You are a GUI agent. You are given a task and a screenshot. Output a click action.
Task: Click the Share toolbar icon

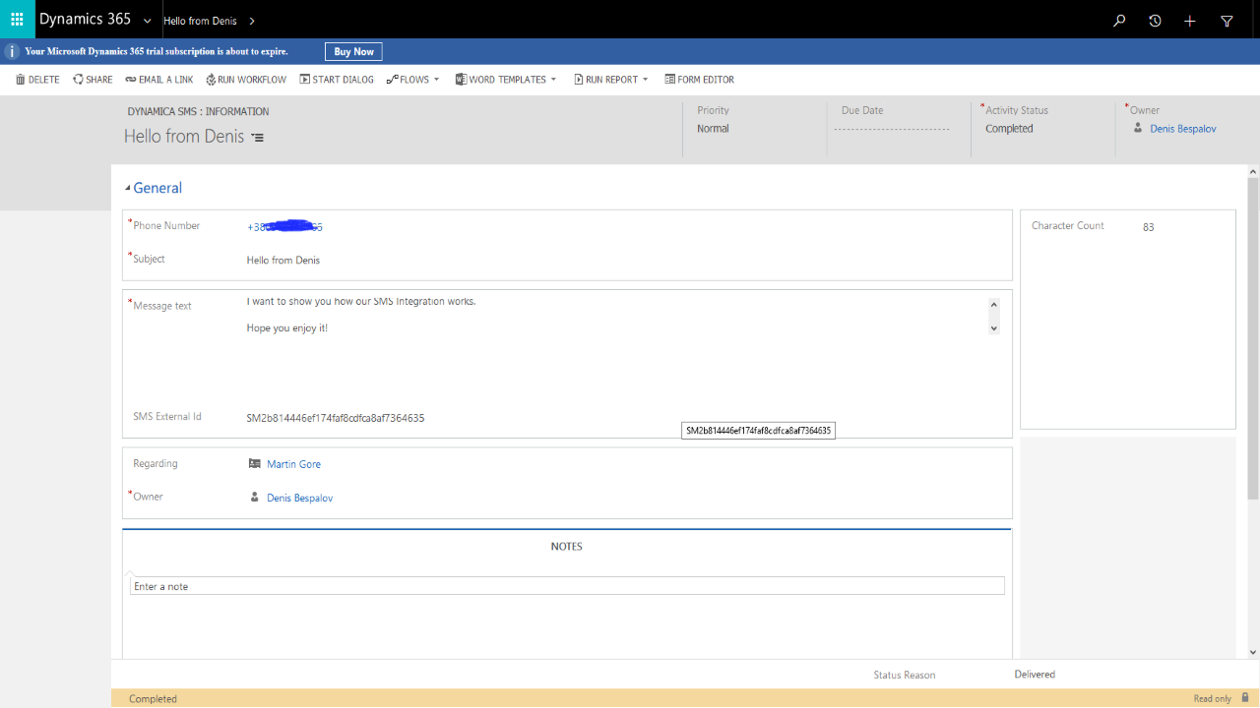(x=78, y=80)
